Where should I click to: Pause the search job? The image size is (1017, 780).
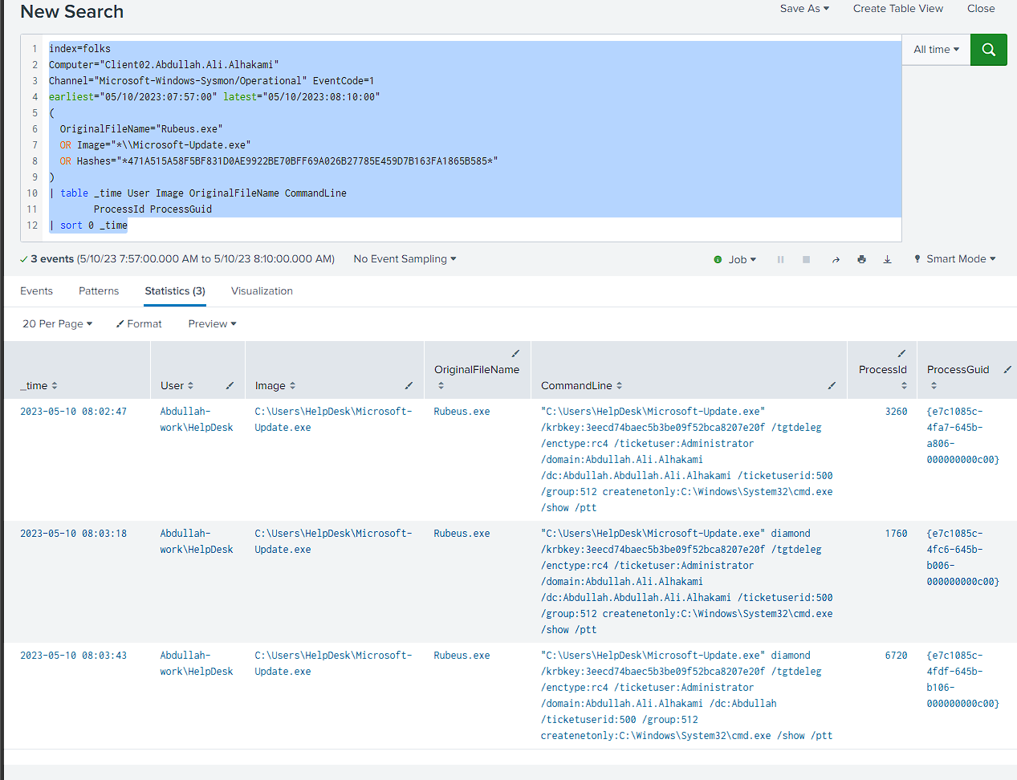point(780,259)
